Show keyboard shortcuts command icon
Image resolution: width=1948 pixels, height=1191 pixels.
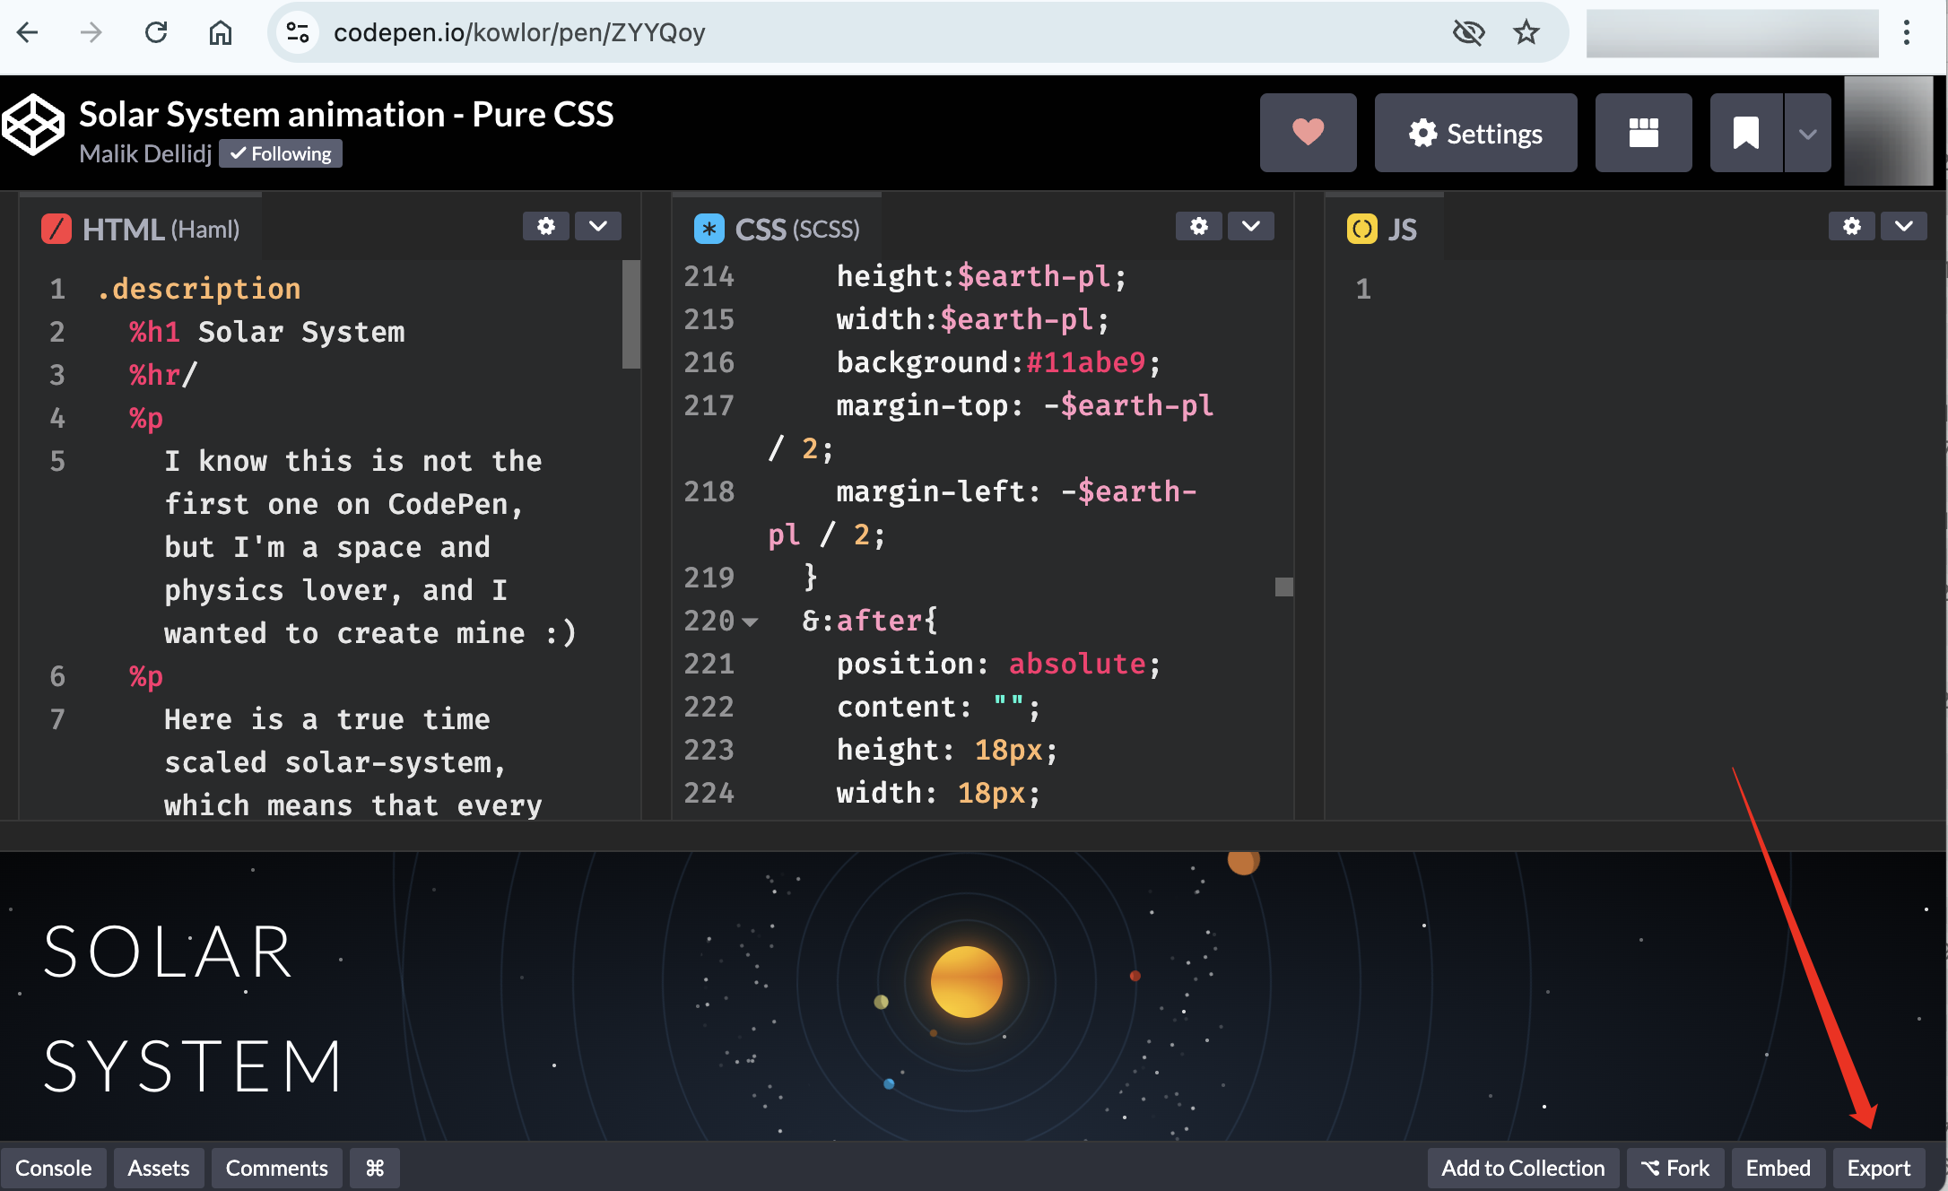[x=374, y=1168]
